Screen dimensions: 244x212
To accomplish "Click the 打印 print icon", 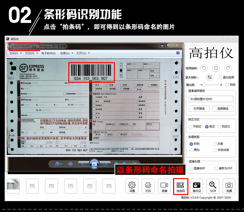I will [148, 186].
